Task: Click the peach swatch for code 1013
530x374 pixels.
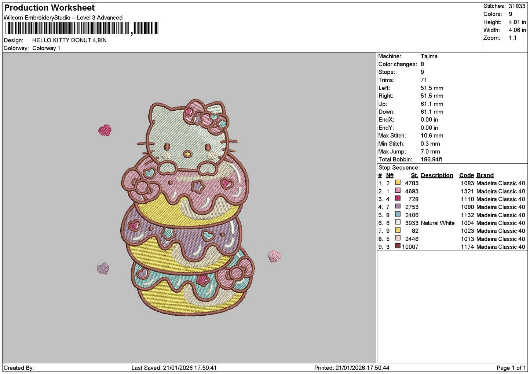Action: 398,238
